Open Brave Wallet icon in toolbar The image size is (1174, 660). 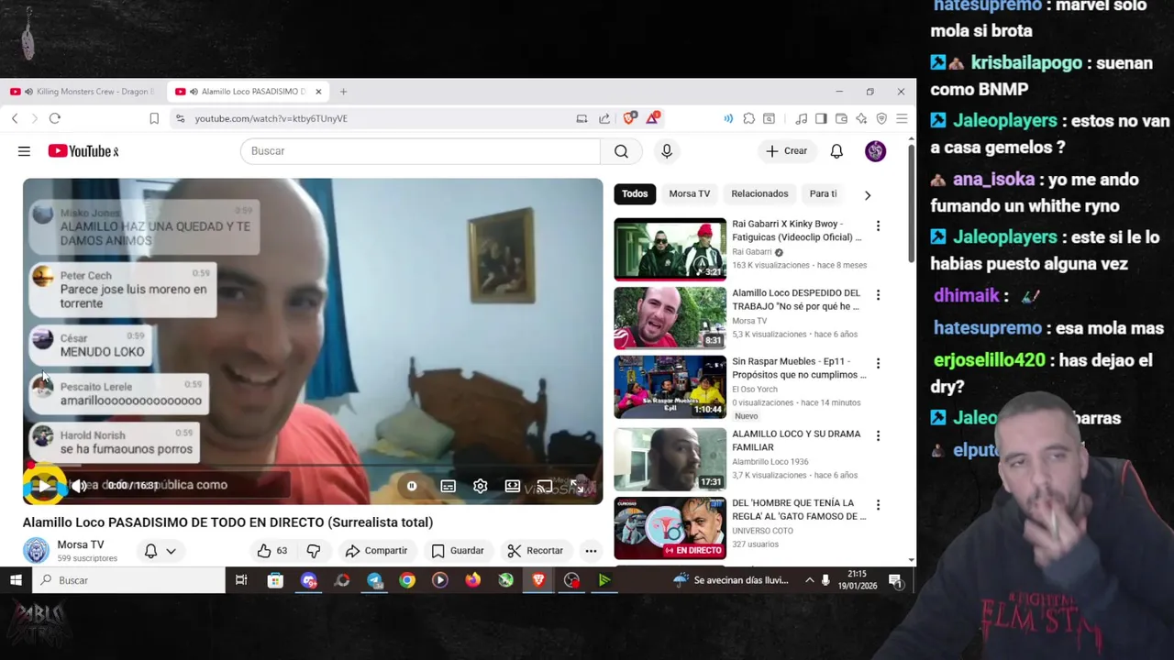point(841,118)
